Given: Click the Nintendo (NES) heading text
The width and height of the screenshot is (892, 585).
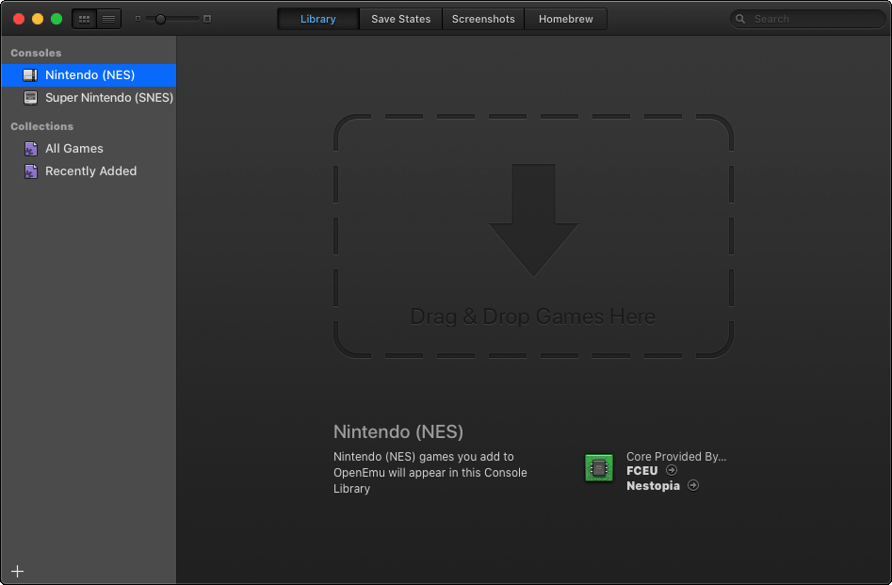Looking at the screenshot, I should [x=398, y=432].
